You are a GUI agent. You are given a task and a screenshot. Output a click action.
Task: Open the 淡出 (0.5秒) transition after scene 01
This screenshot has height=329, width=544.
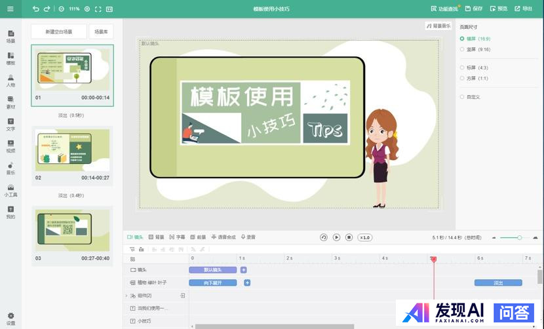pyautogui.click(x=71, y=115)
